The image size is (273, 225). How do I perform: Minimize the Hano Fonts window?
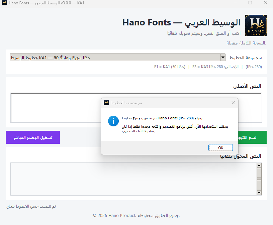pos(235,3)
